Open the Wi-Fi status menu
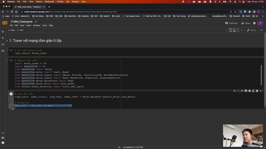 point(230,2)
